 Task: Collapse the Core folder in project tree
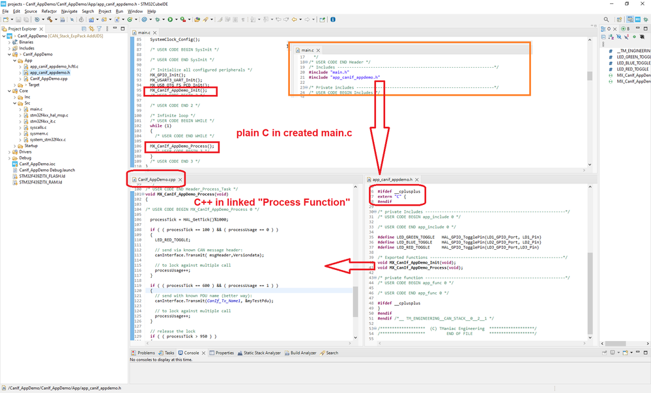pyautogui.click(x=10, y=91)
